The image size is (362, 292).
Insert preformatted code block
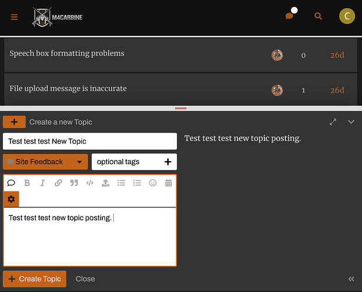90,183
